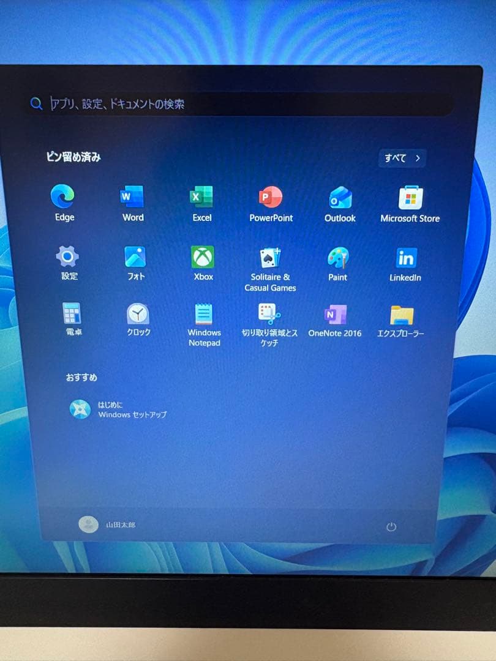Viewport: 496px width, 661px height.
Task: Start PowerPoint
Action: coord(271,197)
